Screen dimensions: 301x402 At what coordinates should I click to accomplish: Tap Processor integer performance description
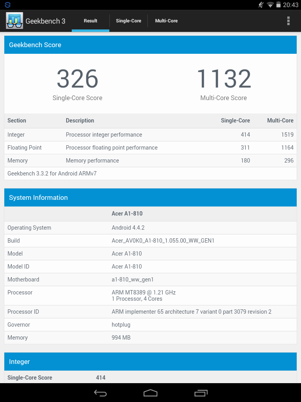click(x=104, y=135)
